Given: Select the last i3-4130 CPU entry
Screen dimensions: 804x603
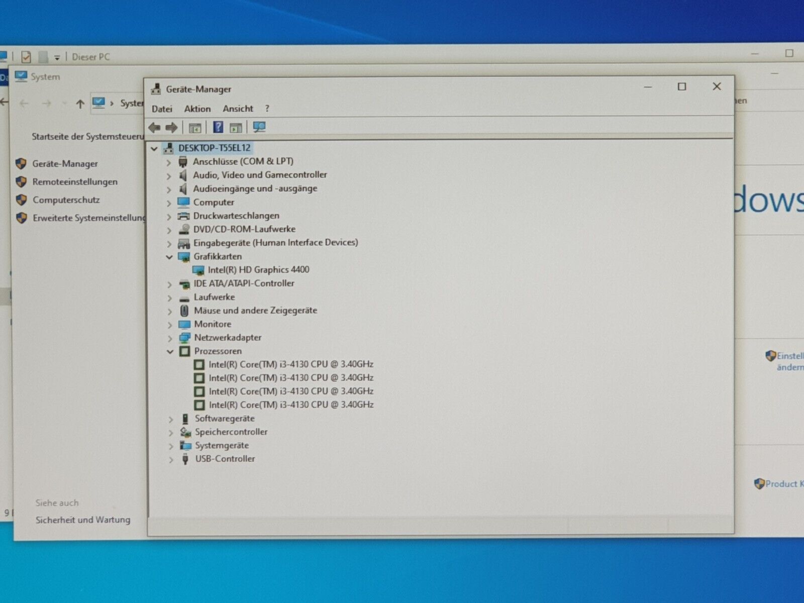Looking at the screenshot, I should point(291,405).
